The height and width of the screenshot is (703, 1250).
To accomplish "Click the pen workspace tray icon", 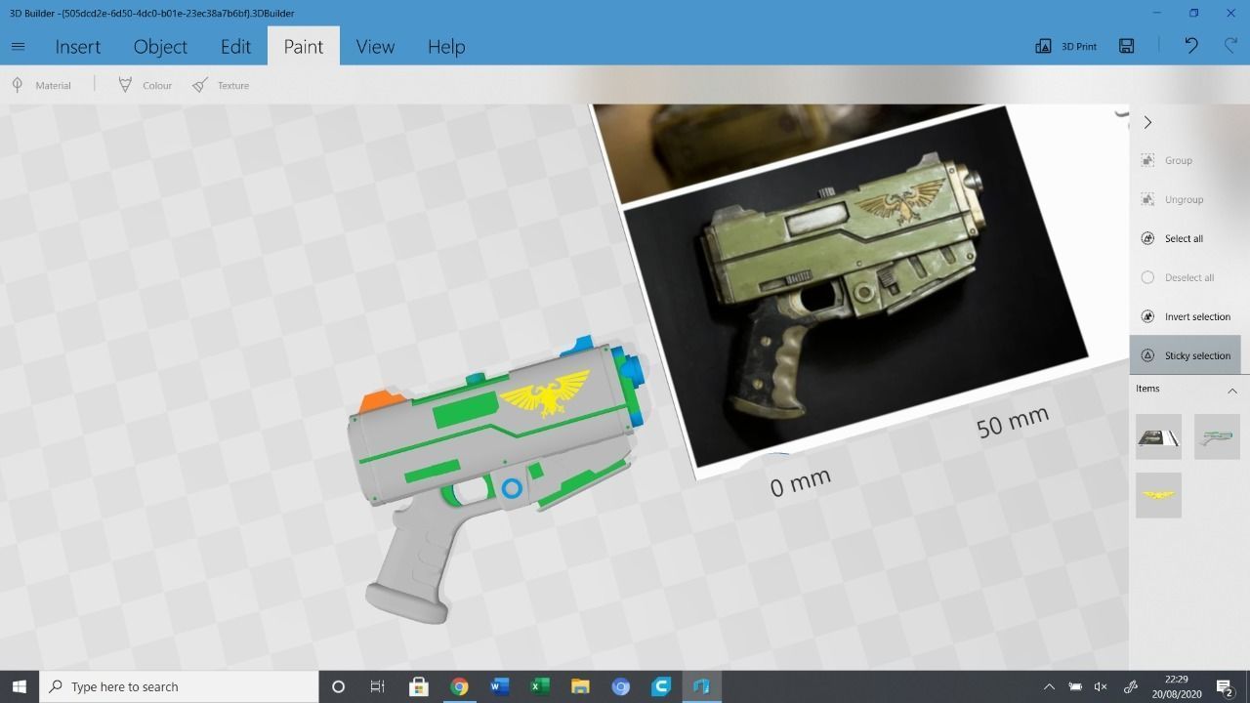I will point(1131,686).
